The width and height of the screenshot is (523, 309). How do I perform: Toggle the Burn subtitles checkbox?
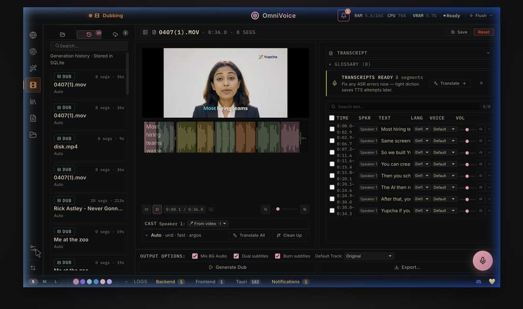277,256
